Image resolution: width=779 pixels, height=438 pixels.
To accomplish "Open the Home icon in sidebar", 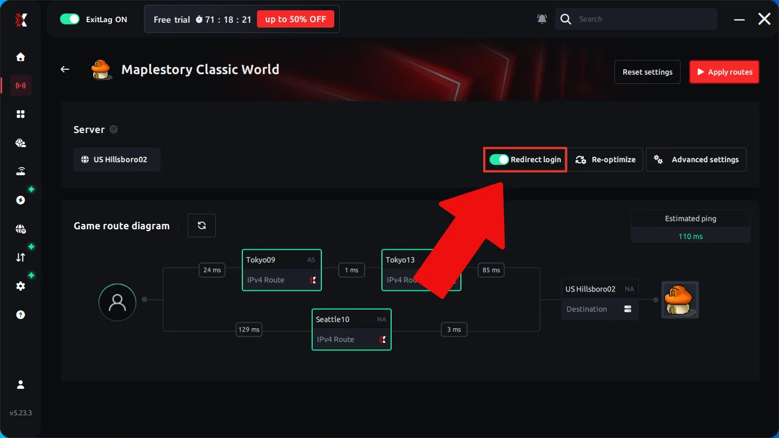I will (x=21, y=57).
